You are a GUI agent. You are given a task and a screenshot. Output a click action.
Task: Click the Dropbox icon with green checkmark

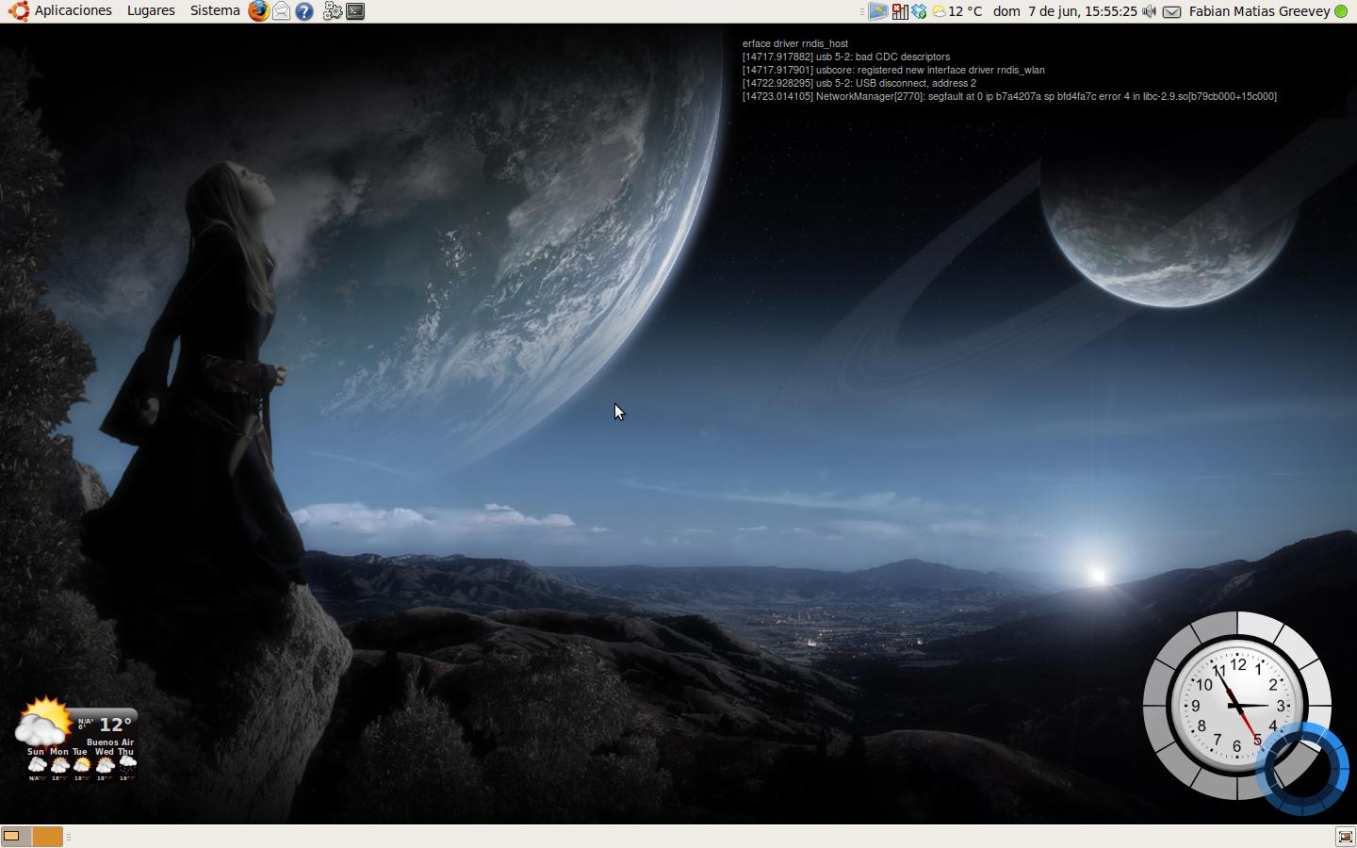click(919, 11)
